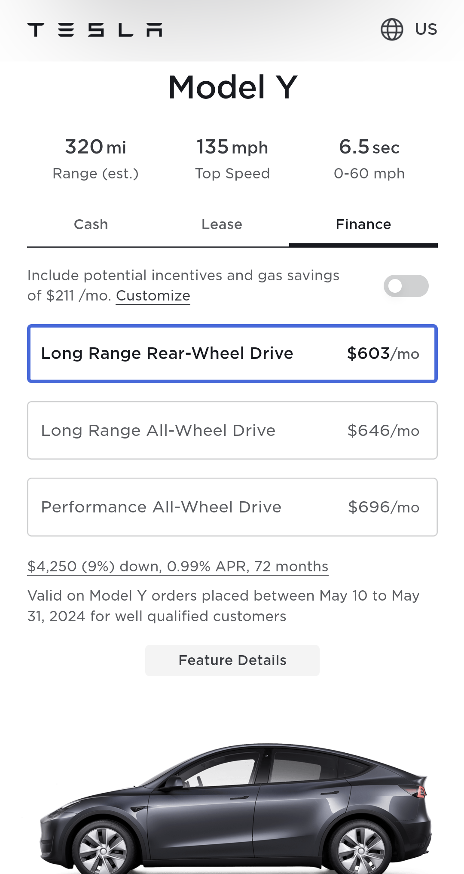Click the Feature Details button
This screenshot has height=874, width=464.
click(232, 660)
